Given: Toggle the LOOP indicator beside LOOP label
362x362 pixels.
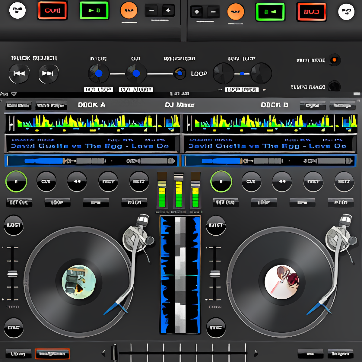Looking at the screenshot, I should [x=180, y=73].
